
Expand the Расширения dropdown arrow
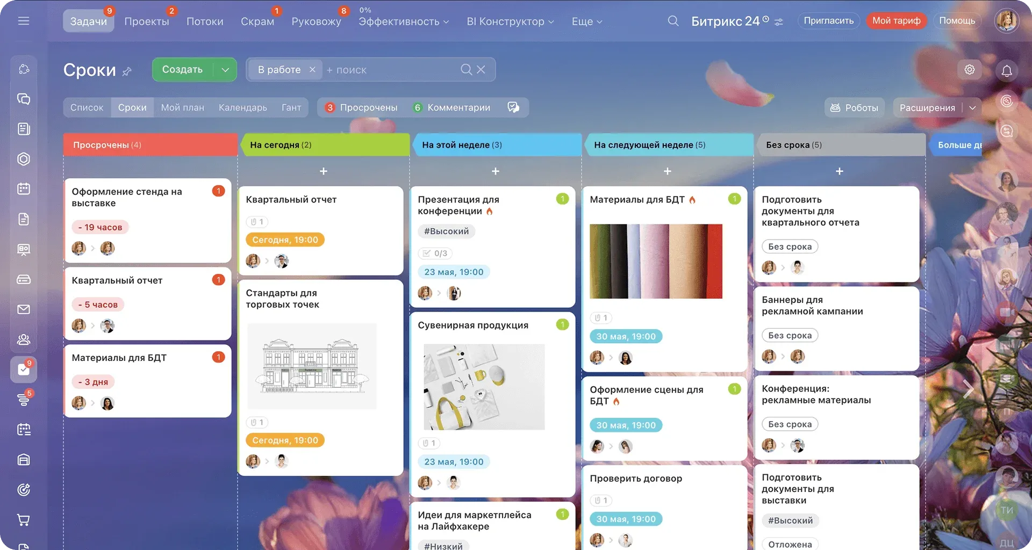pyautogui.click(x=972, y=107)
